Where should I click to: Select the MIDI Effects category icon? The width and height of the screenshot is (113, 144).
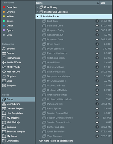(x=4, y=67)
